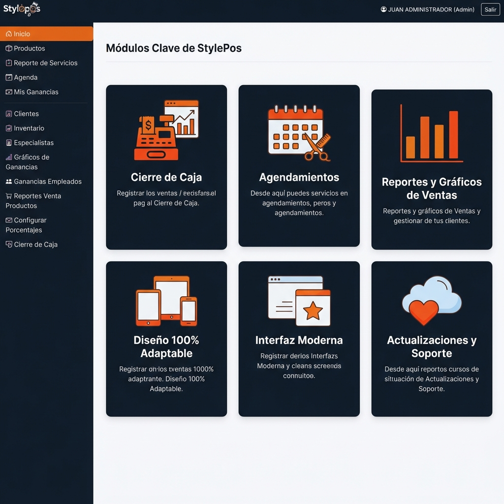This screenshot has height=504, width=504.
Task: Click the user avatar icon beside Juan Administrador
Action: pos(383,9)
